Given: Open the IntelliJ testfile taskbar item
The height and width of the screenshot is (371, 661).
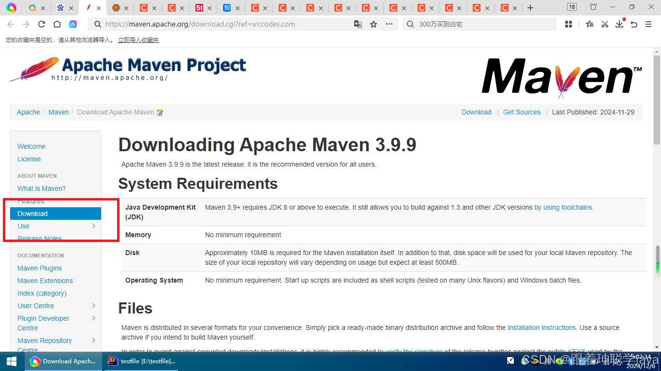Looking at the screenshot, I should (x=141, y=361).
